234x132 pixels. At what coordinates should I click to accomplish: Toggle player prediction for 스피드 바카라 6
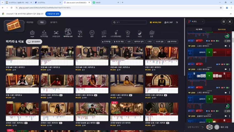pos(191,88)
